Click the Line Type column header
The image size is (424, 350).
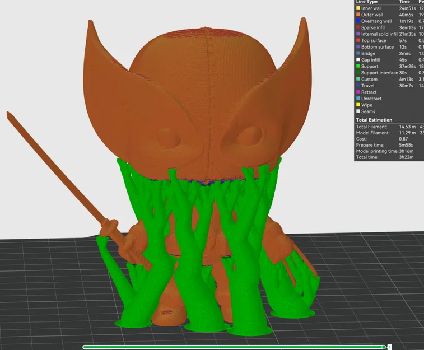pos(367,2)
